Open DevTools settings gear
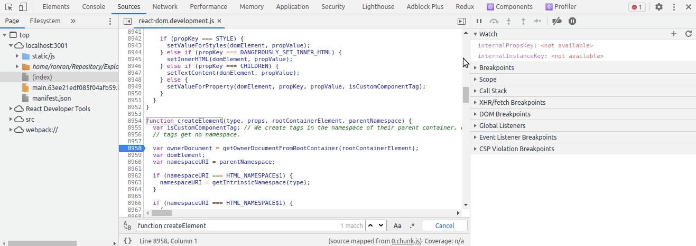Screen dimensions: 696x246 (658, 7)
